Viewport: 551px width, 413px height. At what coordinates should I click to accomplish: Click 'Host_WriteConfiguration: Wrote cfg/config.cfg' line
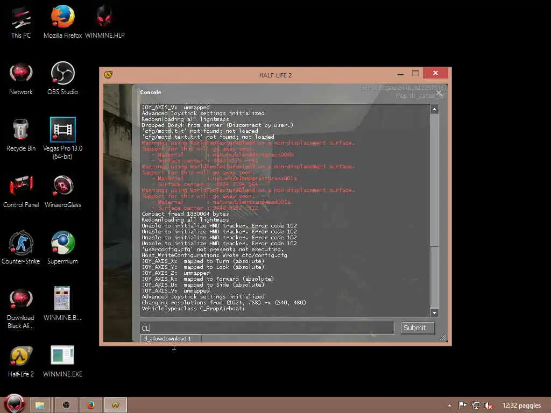point(214,255)
